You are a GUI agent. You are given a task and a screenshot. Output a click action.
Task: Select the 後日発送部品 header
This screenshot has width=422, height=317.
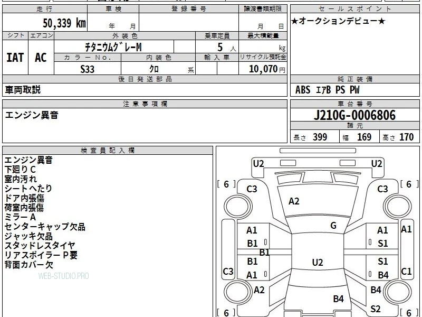point(145,79)
